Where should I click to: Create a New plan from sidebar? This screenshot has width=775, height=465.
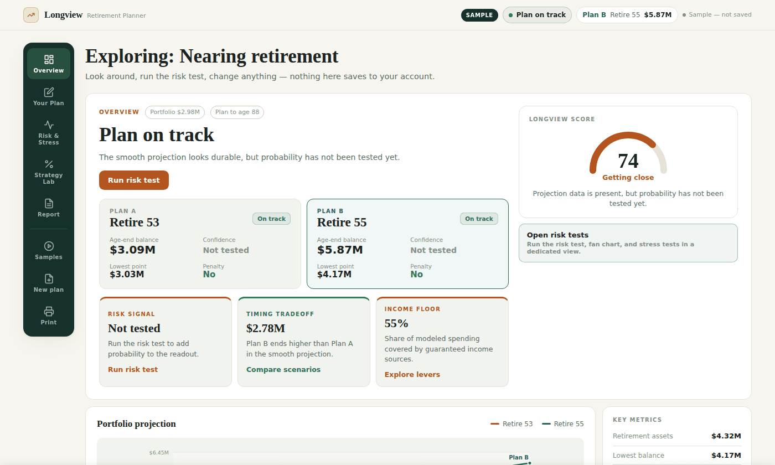(49, 283)
